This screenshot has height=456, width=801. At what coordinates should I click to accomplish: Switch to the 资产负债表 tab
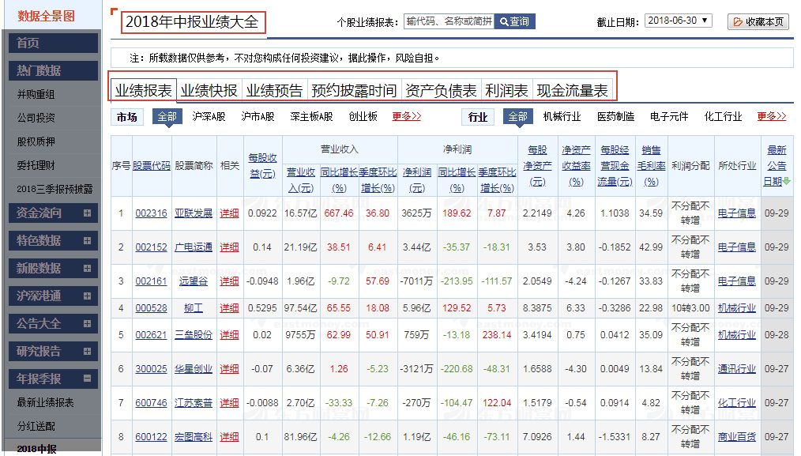point(441,90)
